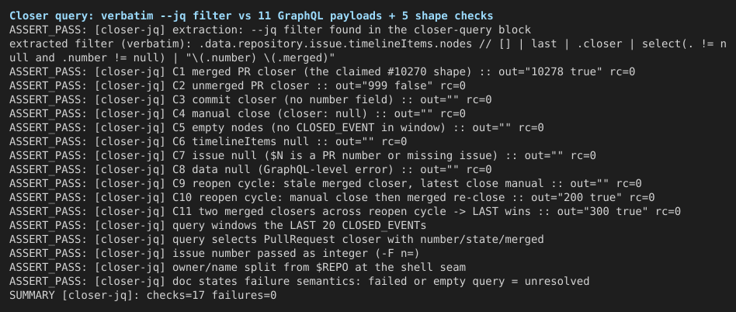Click the C8 data null line
Viewport: 736px width, 312px height.
coord(250,169)
